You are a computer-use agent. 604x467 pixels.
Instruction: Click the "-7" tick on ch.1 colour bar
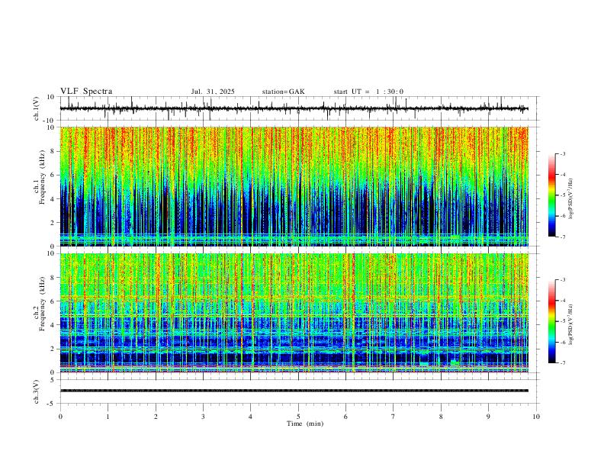562,237
